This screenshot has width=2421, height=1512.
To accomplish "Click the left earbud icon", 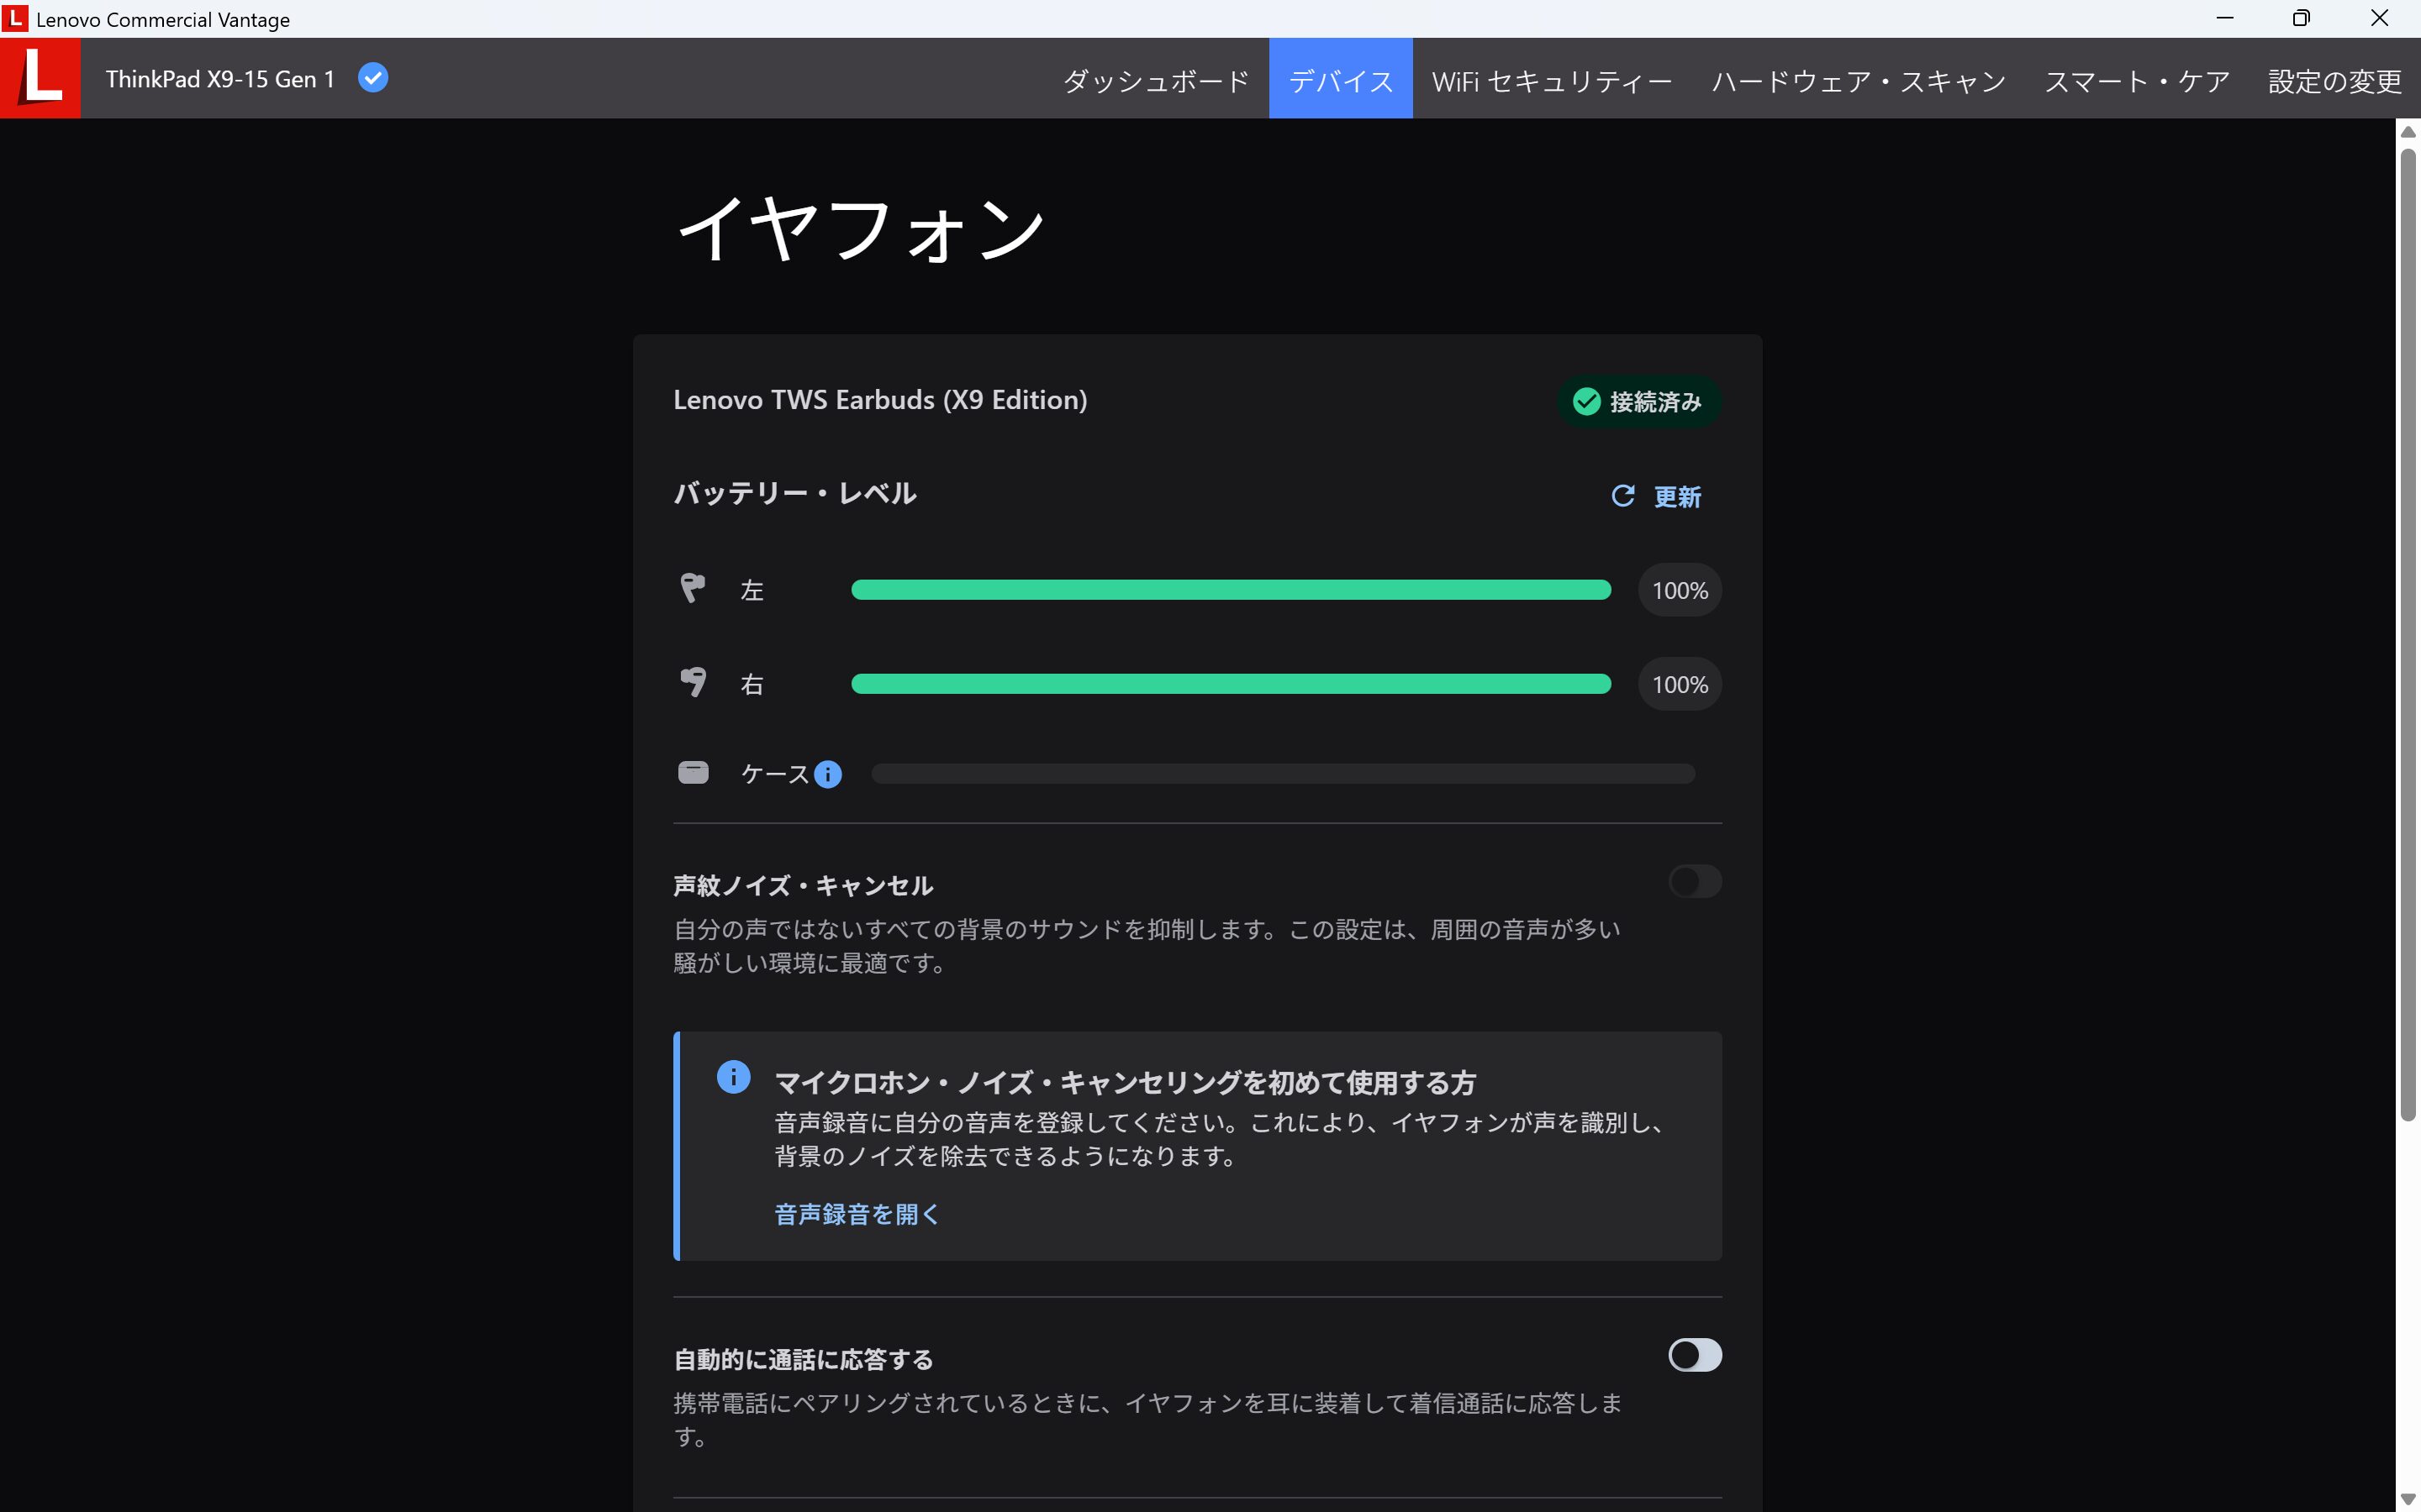I will coord(693,588).
